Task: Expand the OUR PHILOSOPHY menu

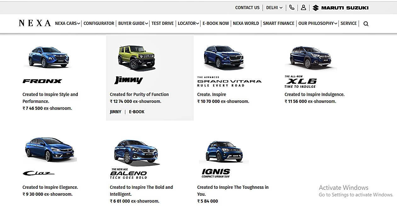Action: coord(318,23)
